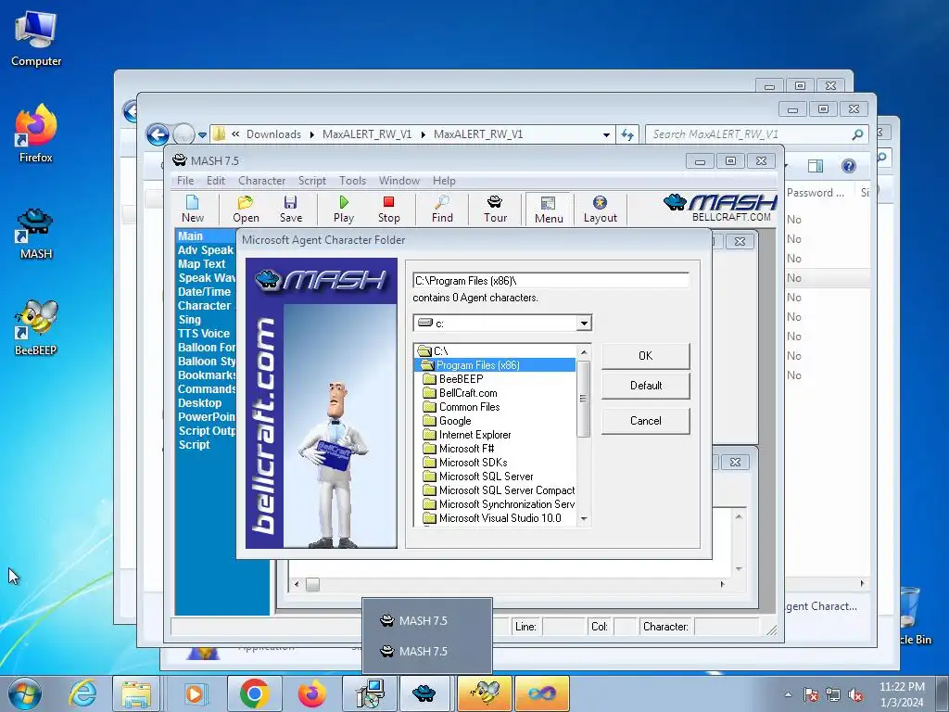The width and height of the screenshot is (949, 712).
Task: Click the Explorer help question-mark icon
Action: [x=849, y=166]
